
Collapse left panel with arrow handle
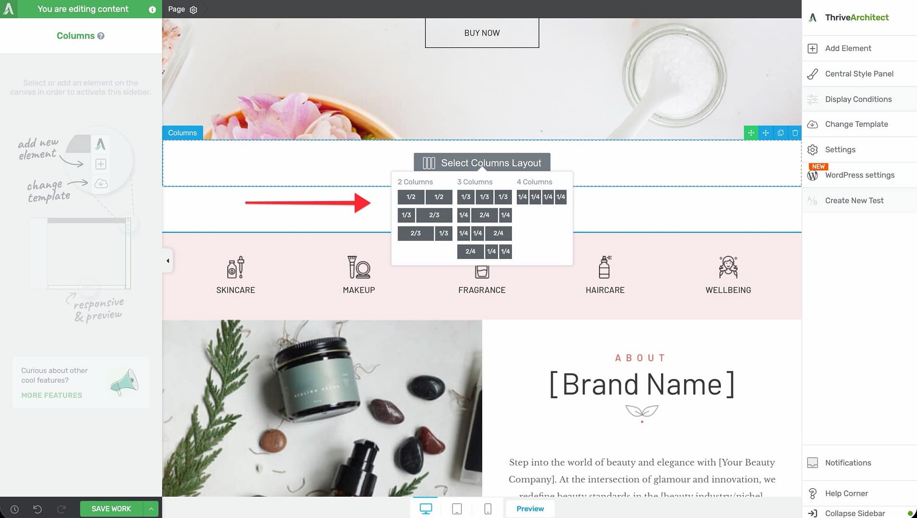click(168, 261)
